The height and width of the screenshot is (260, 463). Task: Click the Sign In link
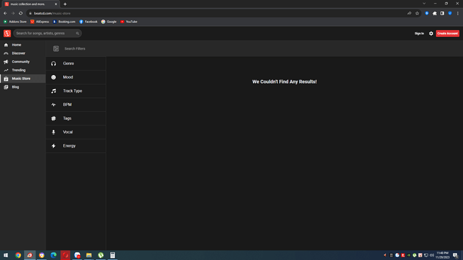[419, 34]
